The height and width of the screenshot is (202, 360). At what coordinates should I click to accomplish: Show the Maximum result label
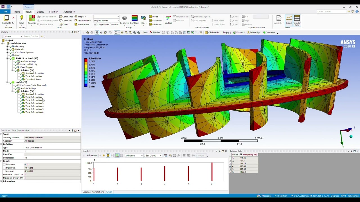pos(156,20)
